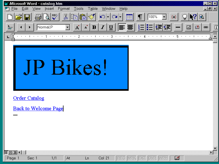Open the Print Preview tool
219x164 pixels.
tap(46, 17)
